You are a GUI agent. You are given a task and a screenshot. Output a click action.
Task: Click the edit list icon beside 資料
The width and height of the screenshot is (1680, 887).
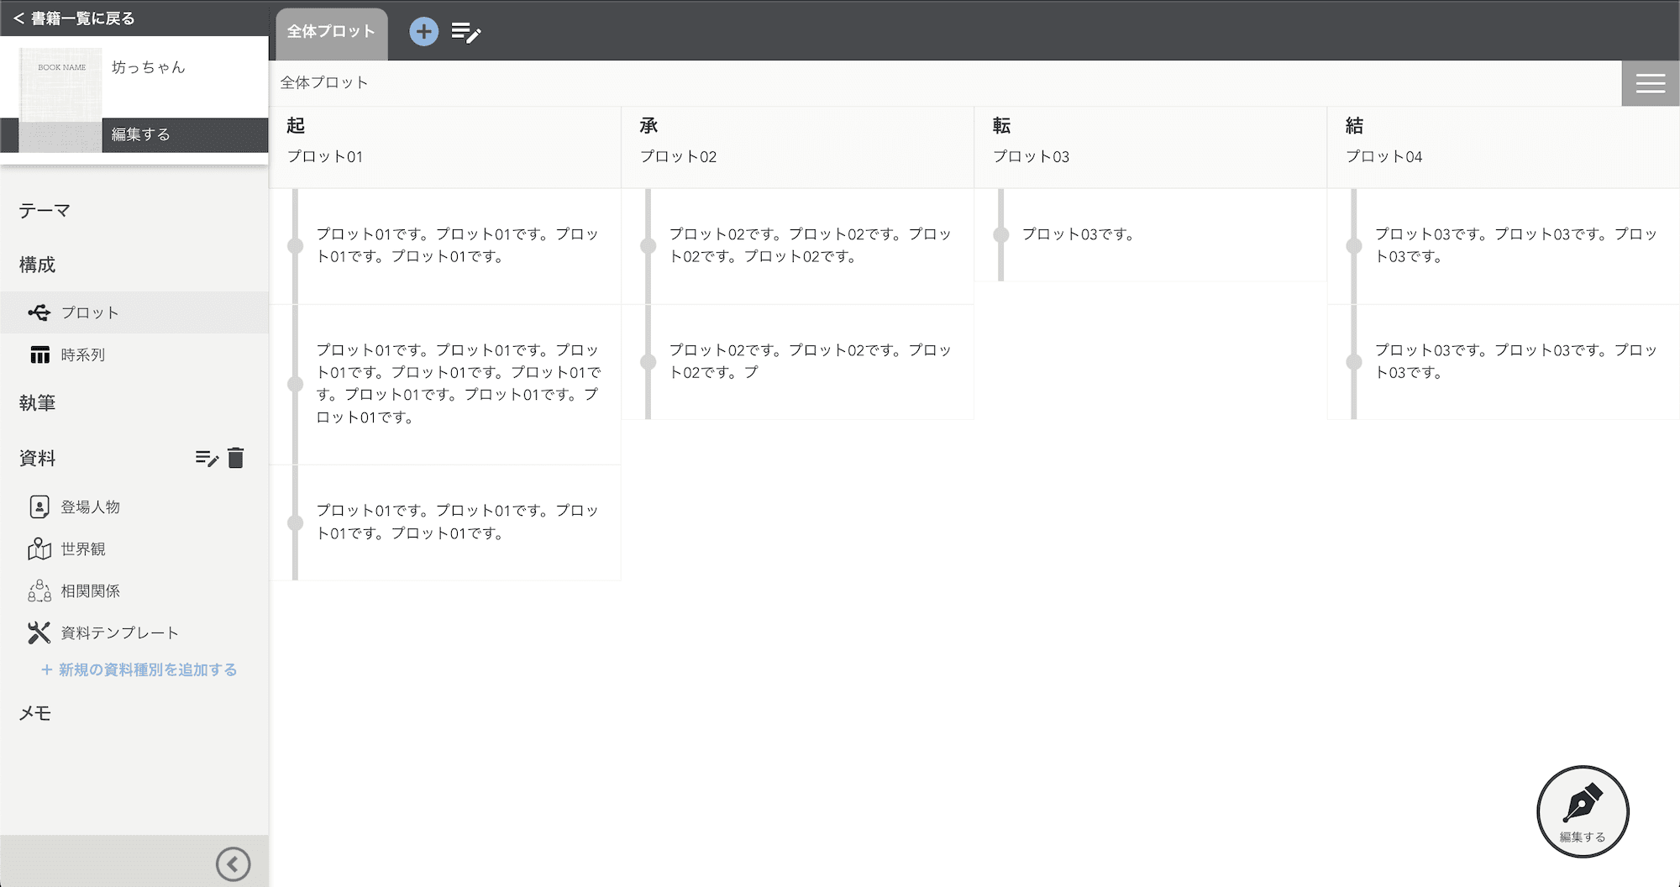207,458
